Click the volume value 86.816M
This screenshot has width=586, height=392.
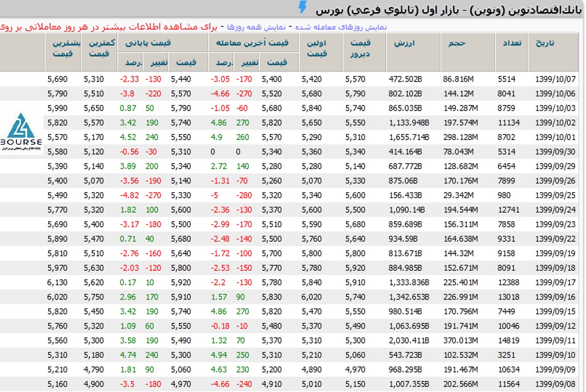pyautogui.click(x=458, y=79)
